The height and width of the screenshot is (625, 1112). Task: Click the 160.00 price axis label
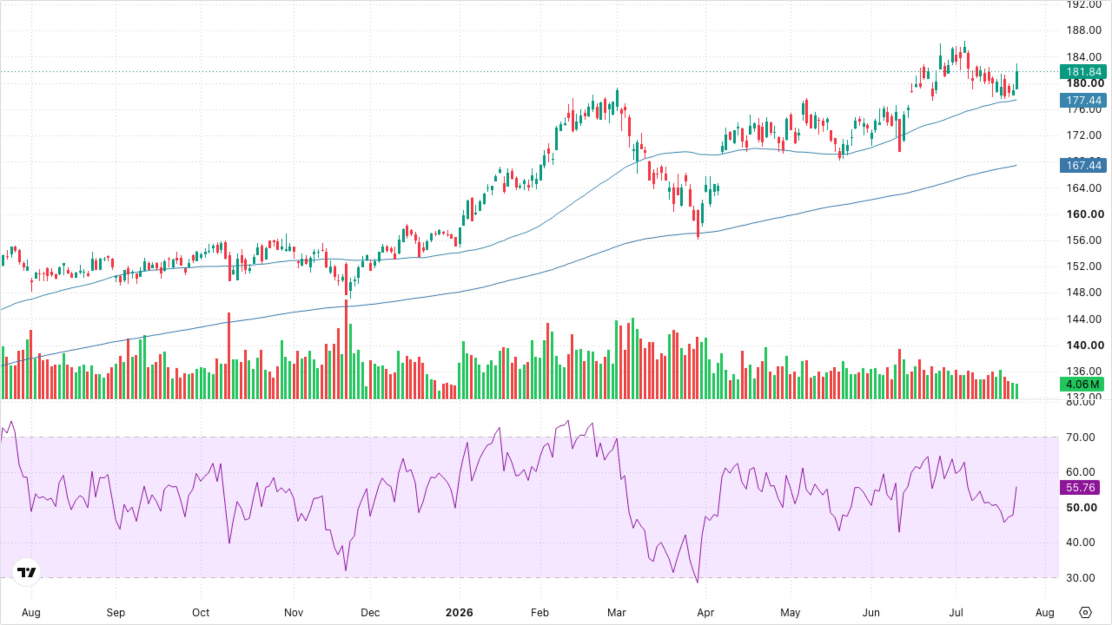(x=1085, y=214)
